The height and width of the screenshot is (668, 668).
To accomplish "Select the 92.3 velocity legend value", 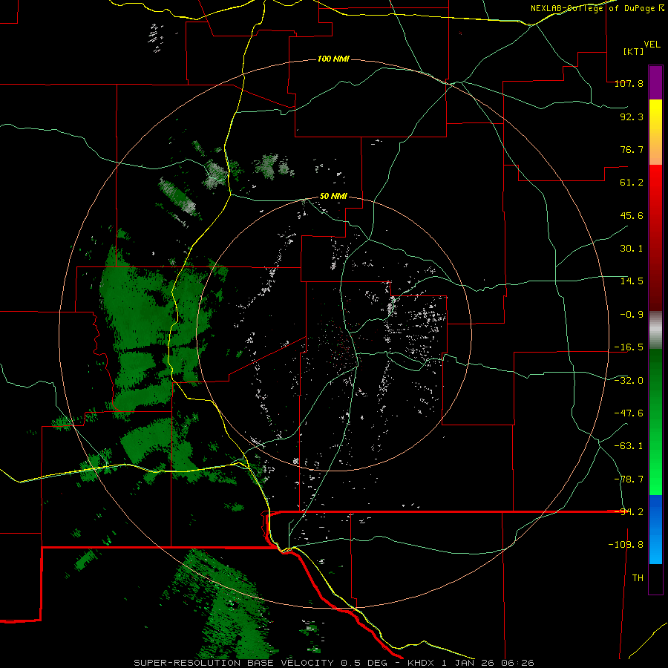I will 632,117.
